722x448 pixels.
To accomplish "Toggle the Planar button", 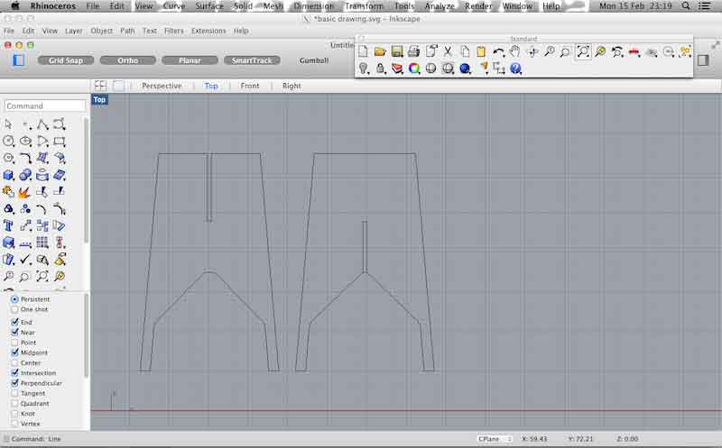I will point(190,60).
